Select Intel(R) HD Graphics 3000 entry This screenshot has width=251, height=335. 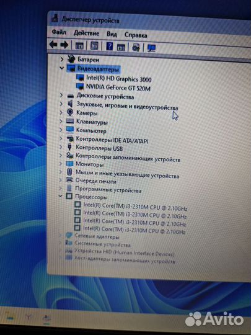pyautogui.click(x=118, y=79)
